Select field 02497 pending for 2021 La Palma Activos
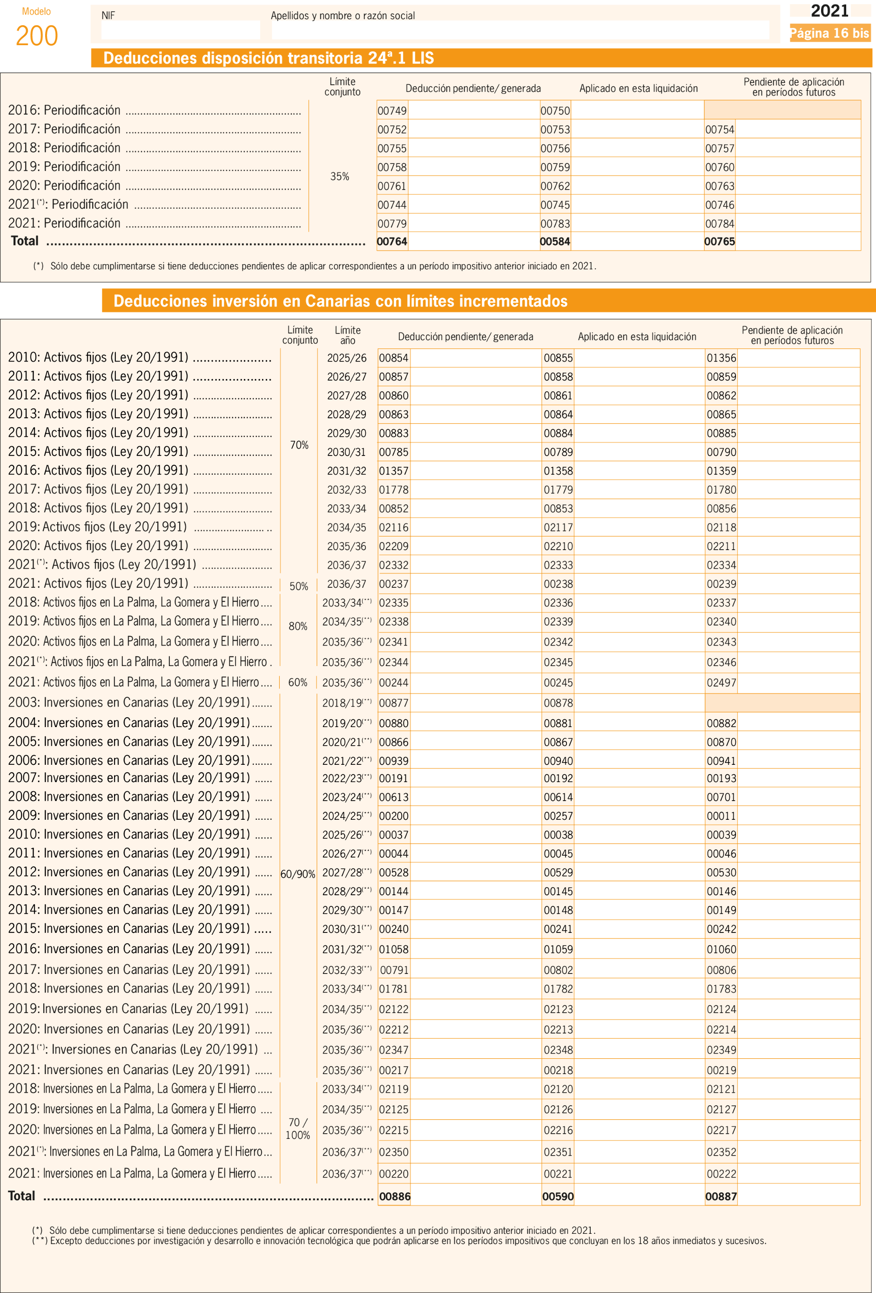The image size is (876, 1293). 798,683
